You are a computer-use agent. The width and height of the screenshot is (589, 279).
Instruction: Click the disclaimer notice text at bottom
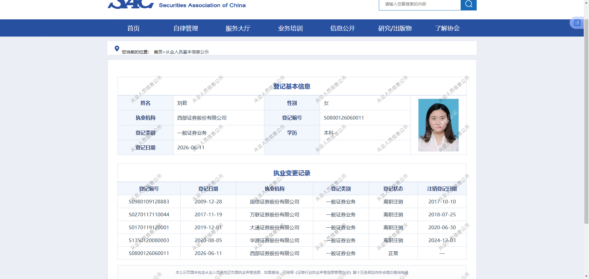click(x=292, y=272)
